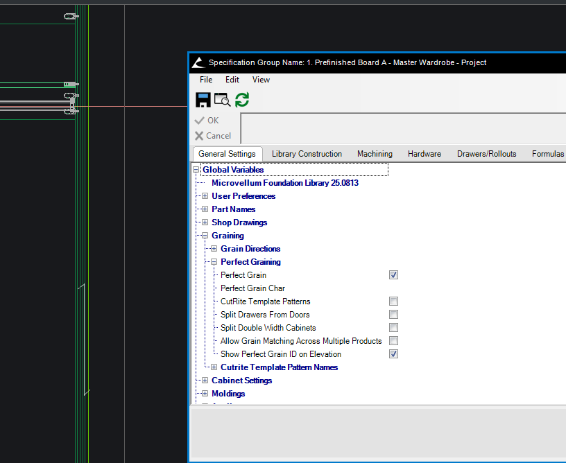Select the Perfect Grain Char row

pyautogui.click(x=252, y=288)
